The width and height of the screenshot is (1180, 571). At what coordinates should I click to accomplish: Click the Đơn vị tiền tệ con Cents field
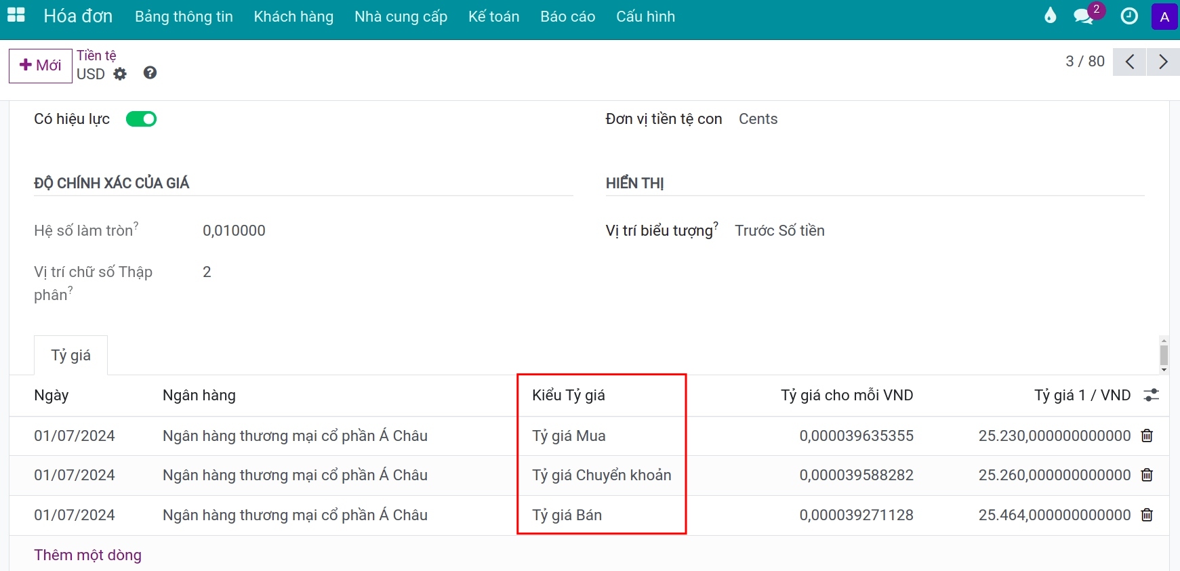(758, 119)
